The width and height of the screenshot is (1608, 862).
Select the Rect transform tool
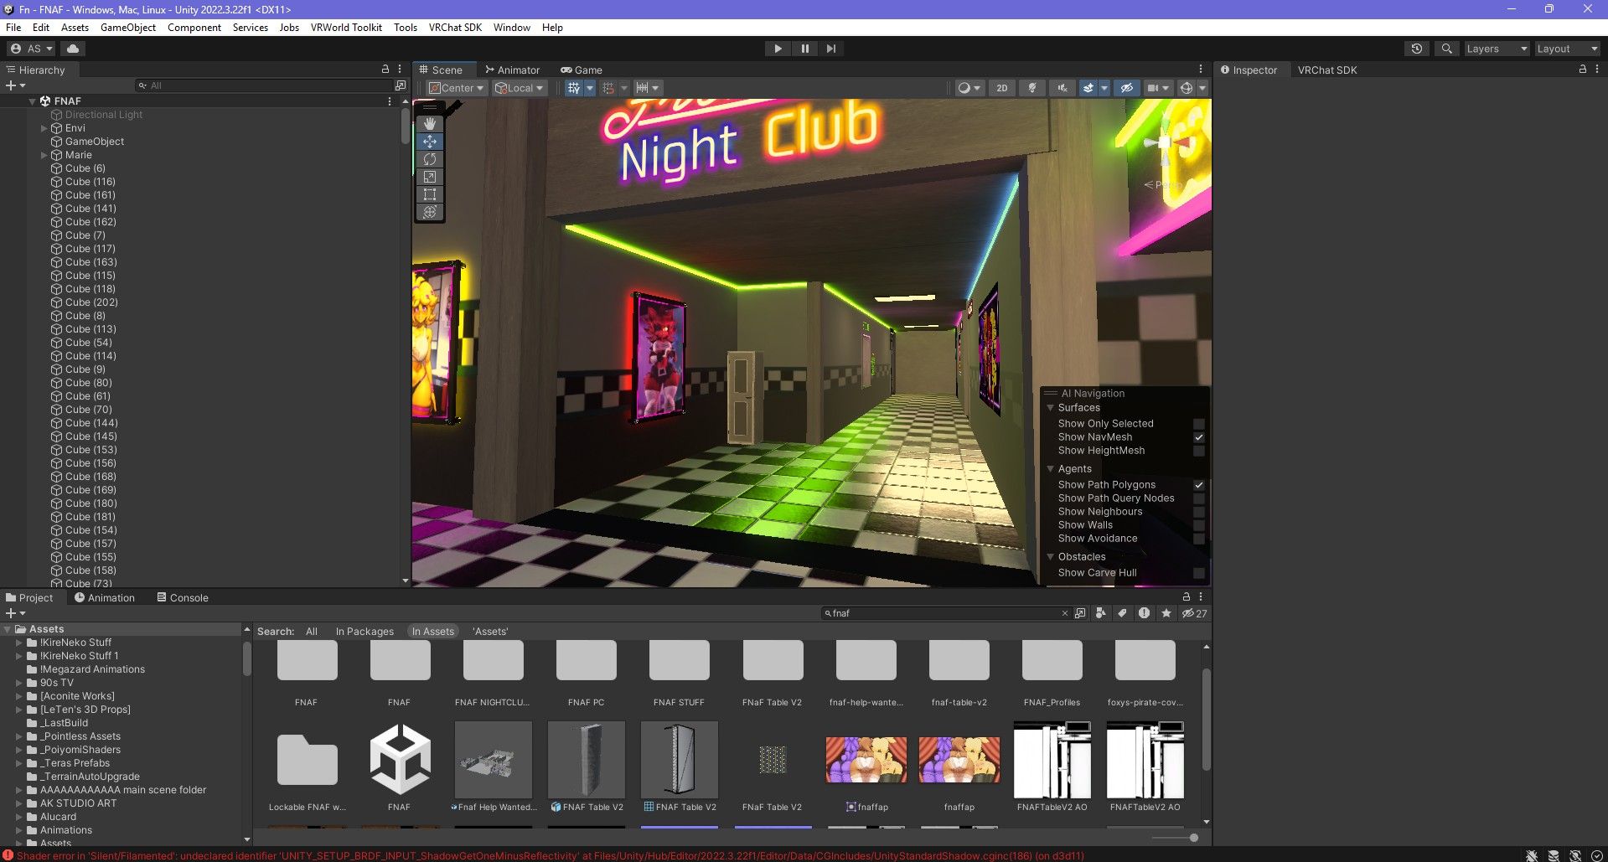click(430, 194)
